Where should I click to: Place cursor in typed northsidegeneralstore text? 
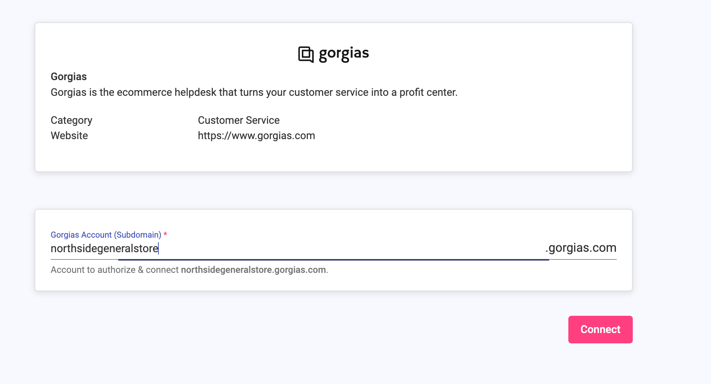[104, 249]
